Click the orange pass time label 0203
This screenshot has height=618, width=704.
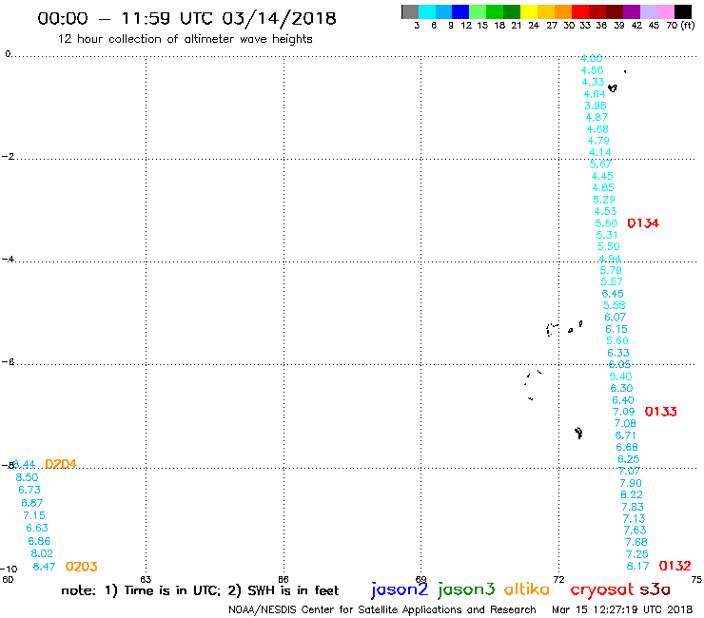(x=81, y=567)
